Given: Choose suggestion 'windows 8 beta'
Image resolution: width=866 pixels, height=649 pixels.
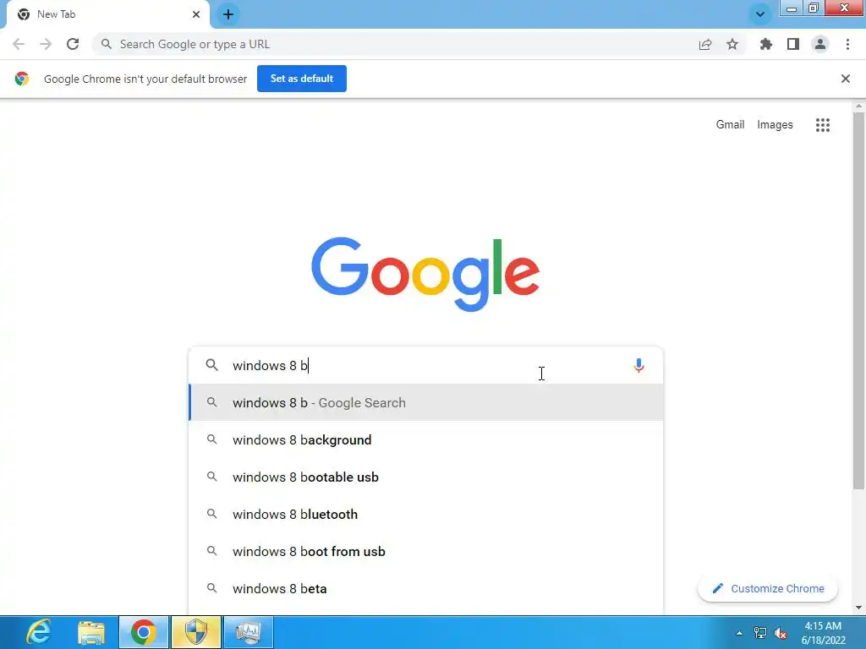Looking at the screenshot, I should 426,588.
